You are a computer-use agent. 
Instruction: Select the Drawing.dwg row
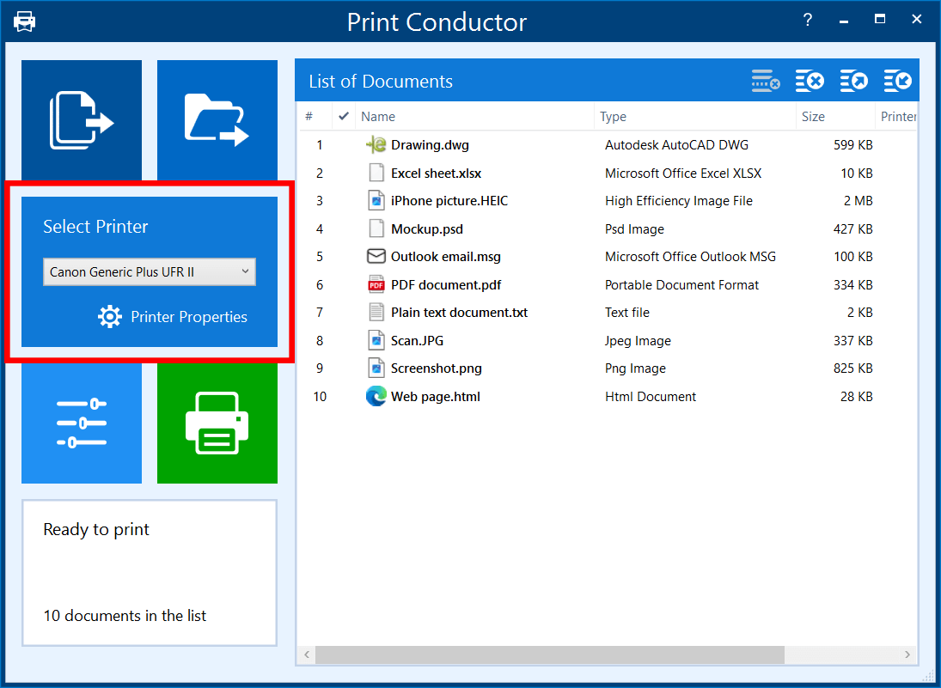pyautogui.click(x=430, y=145)
